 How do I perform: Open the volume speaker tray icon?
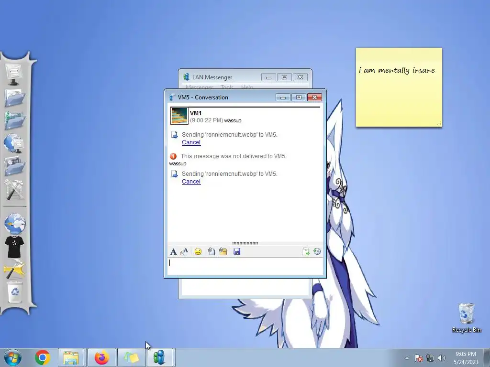click(442, 358)
